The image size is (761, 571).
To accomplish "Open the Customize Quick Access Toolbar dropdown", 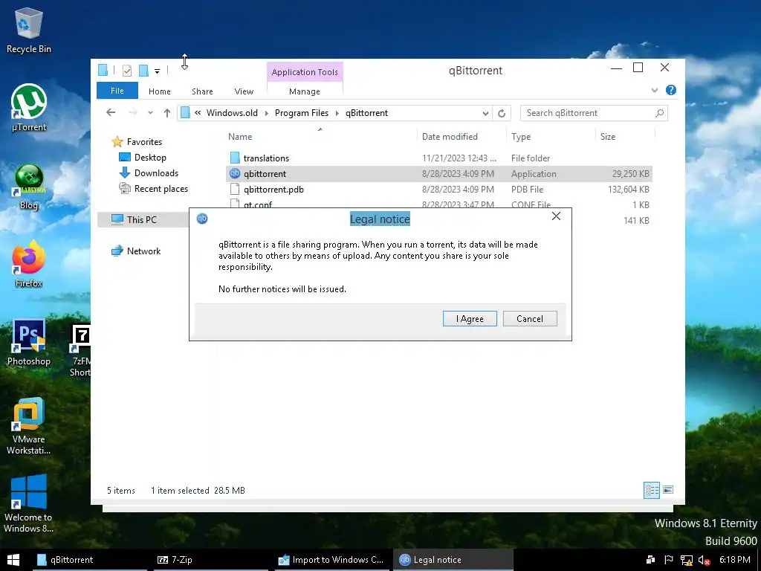I will point(158,71).
